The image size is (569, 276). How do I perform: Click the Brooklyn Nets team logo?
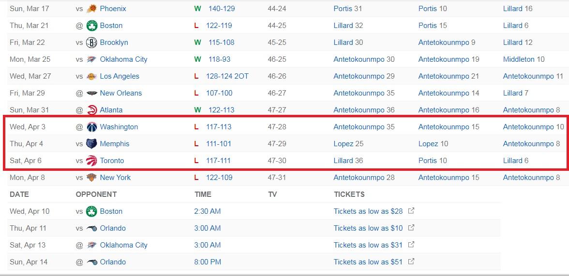click(91, 42)
